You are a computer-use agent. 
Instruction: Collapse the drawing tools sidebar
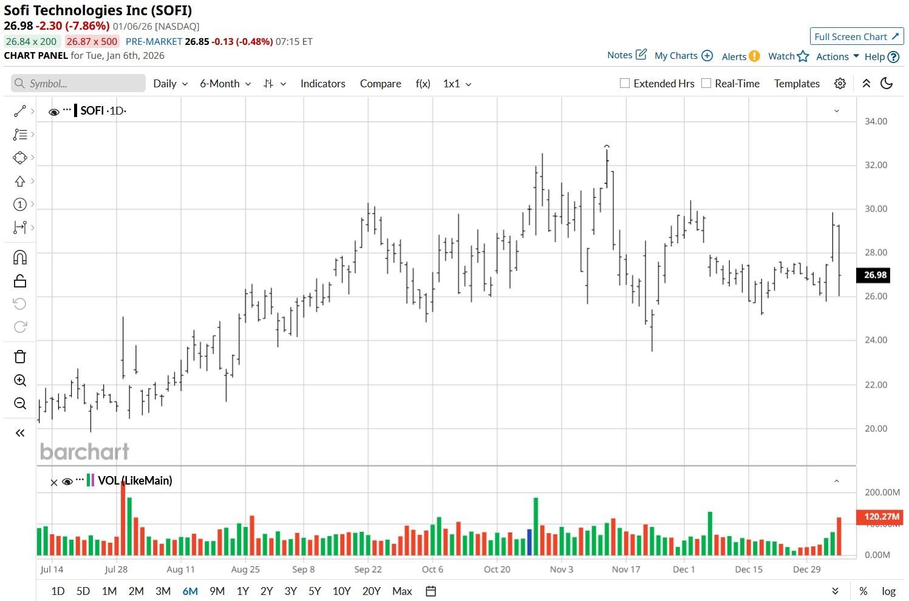point(19,433)
